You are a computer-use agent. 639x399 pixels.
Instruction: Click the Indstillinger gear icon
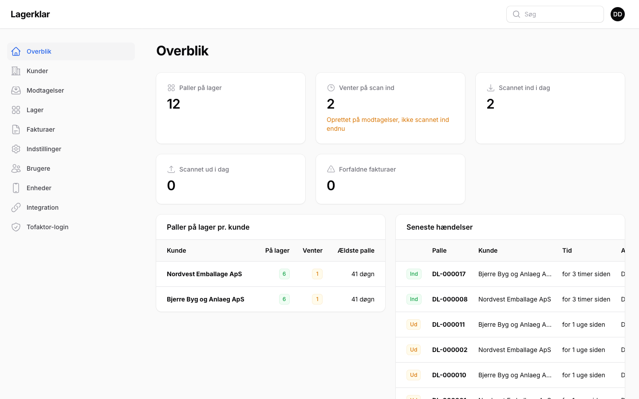pyautogui.click(x=16, y=149)
